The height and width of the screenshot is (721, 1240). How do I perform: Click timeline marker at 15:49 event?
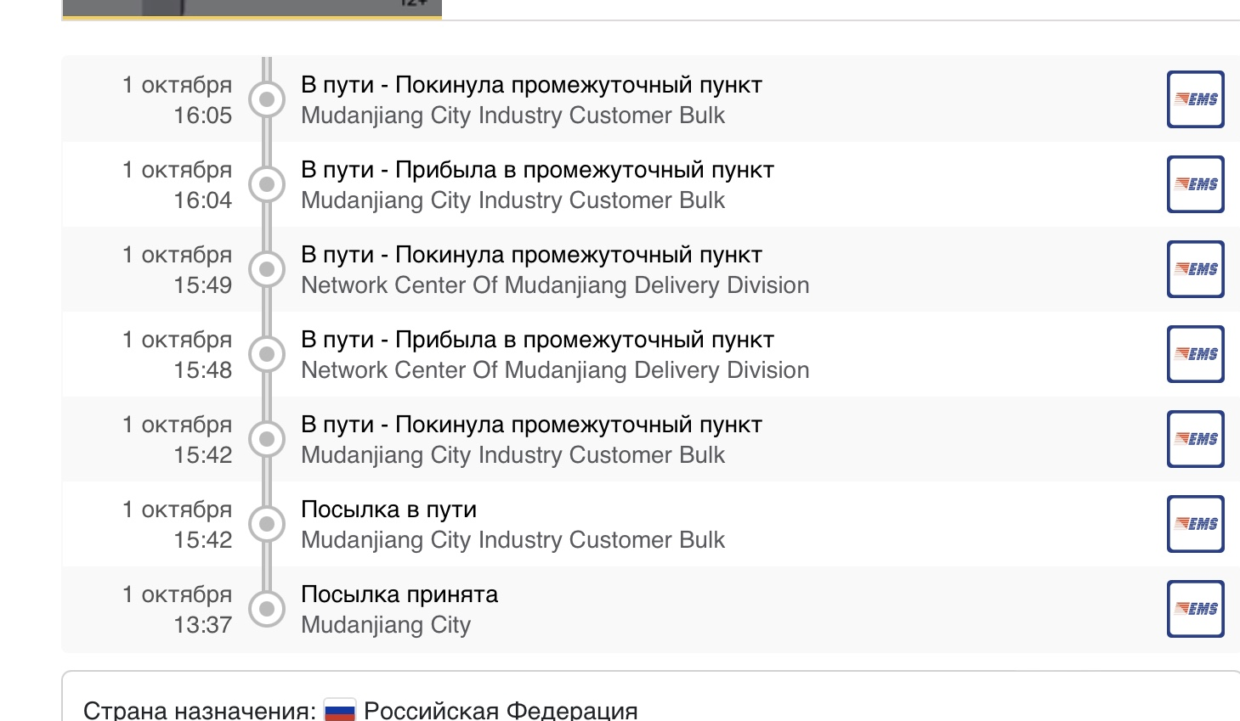(267, 269)
